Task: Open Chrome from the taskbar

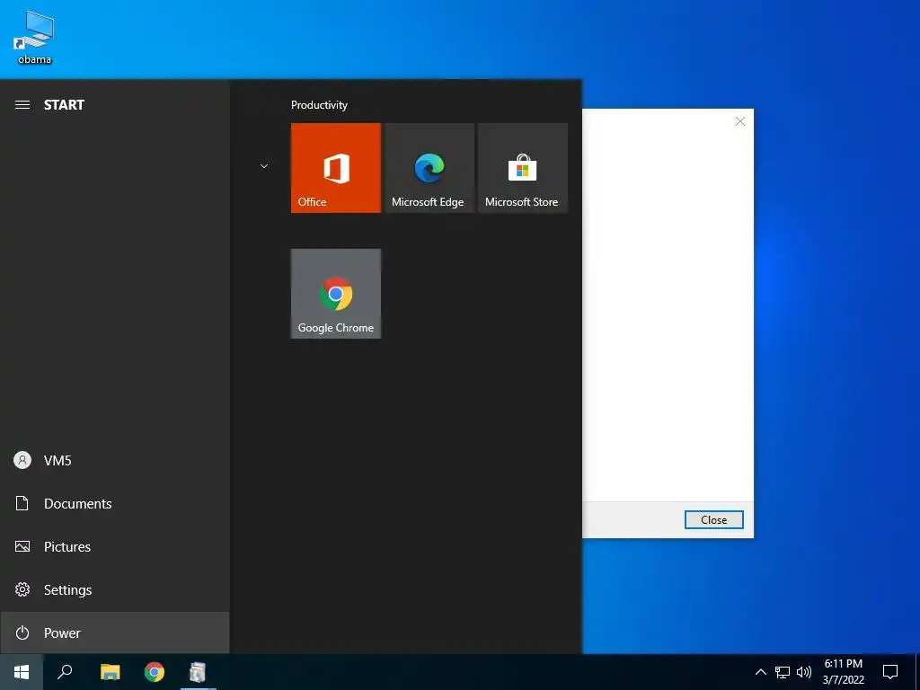Action: [x=155, y=672]
